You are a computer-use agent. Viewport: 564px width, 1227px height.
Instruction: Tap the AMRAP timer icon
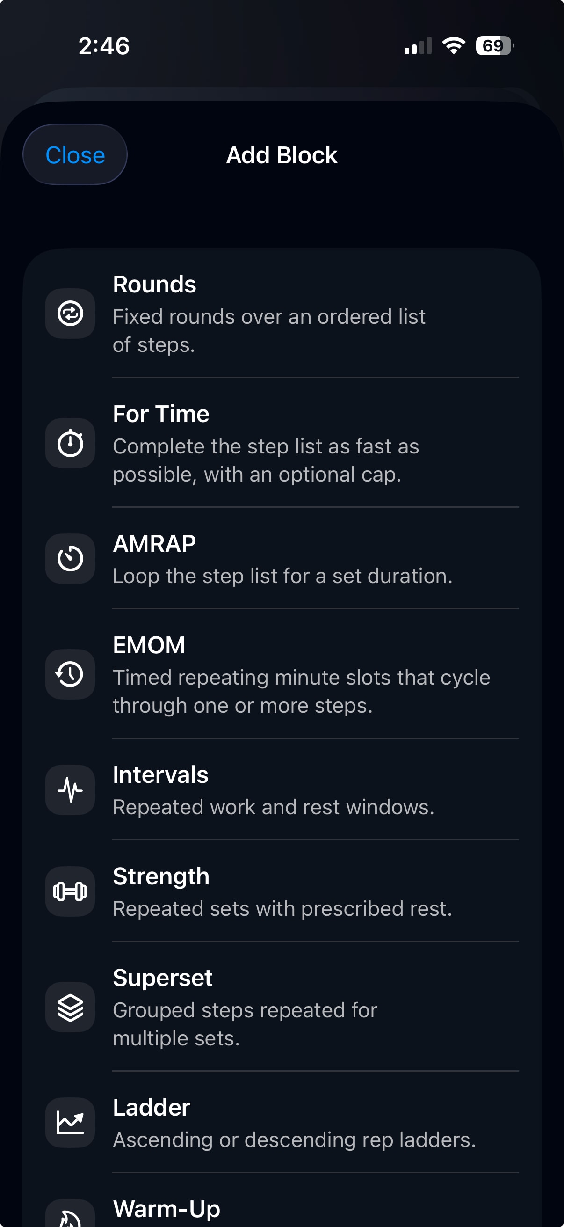[x=70, y=559]
